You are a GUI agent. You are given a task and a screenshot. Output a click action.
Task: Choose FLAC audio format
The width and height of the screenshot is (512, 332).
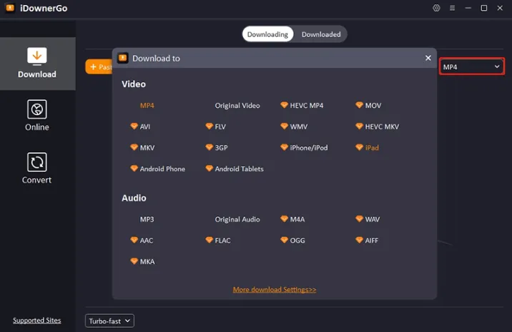click(x=218, y=241)
